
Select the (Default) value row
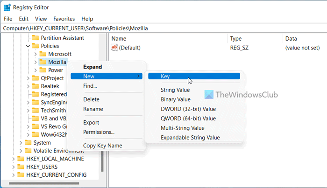point(218,48)
